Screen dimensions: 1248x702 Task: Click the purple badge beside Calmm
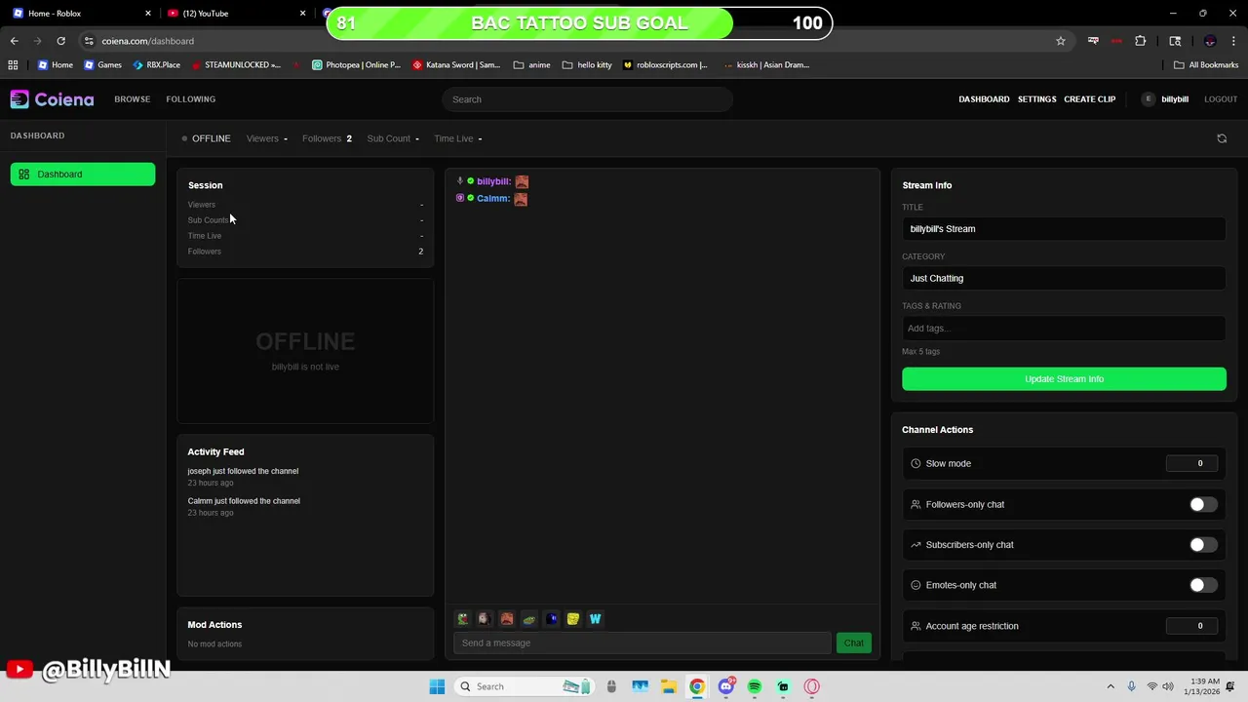[x=460, y=198]
